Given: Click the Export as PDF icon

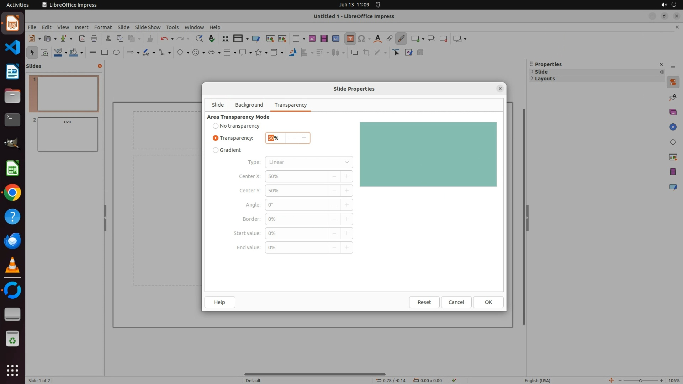Looking at the screenshot, I should (x=82, y=39).
